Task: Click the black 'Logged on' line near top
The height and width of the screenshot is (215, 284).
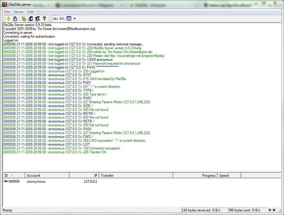Action: tap(10, 40)
